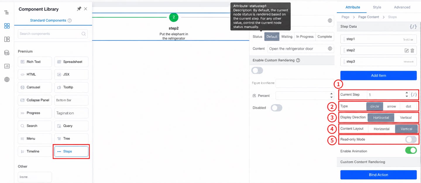This screenshot has width=421, height=183.
Task: Pin the Component Library panel
Action: [79, 9]
